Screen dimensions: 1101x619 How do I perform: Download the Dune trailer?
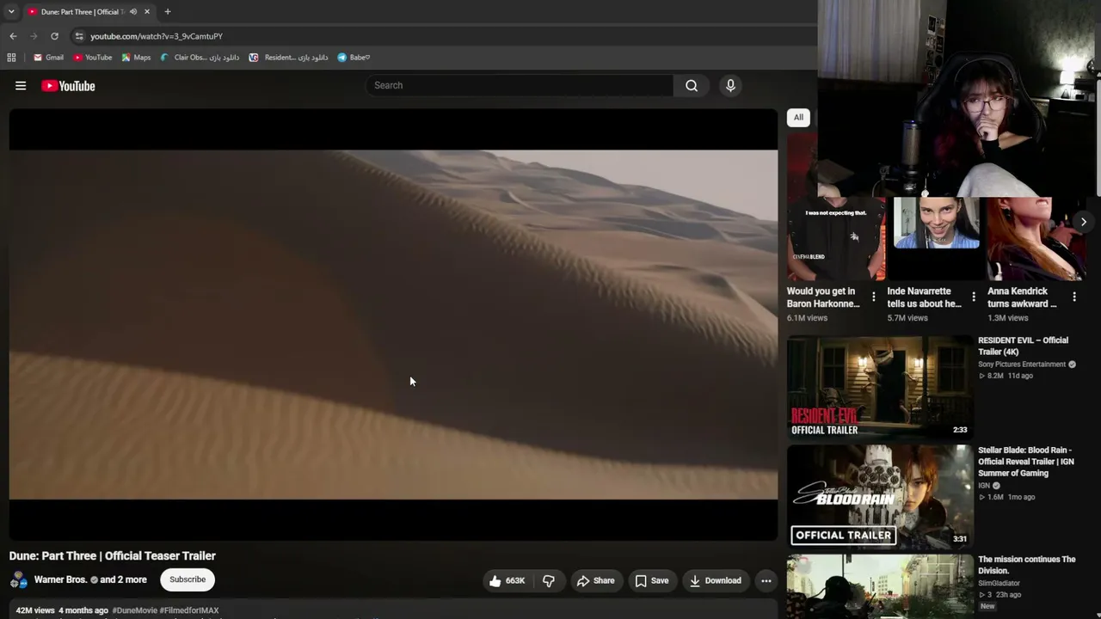coord(715,580)
